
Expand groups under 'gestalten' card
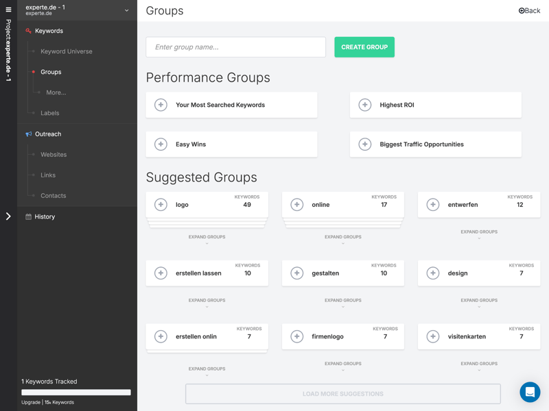[342, 302]
